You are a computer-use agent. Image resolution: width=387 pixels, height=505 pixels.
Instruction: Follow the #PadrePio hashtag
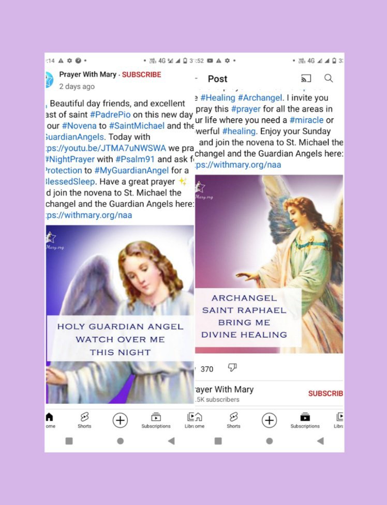click(x=110, y=115)
